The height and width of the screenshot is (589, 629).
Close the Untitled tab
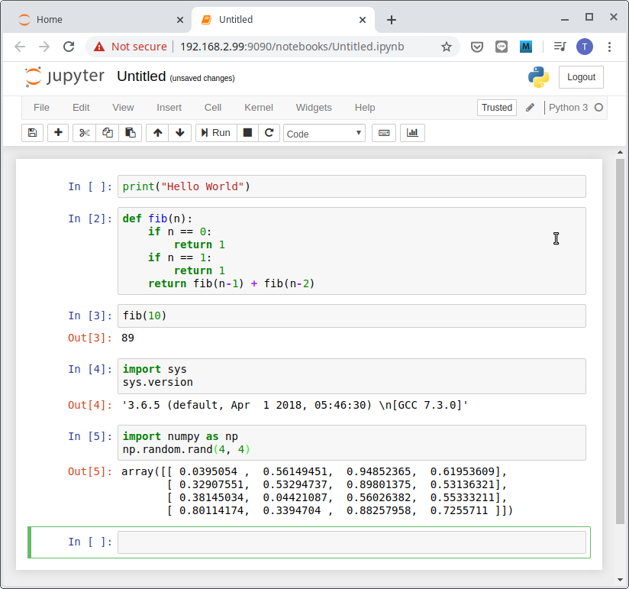(x=363, y=20)
